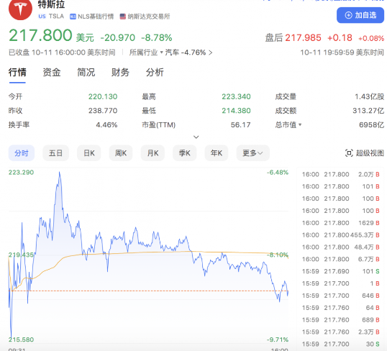Open the 超级视图 super view icon
Image resolution: width=387 pixels, height=351 pixels.
(x=348, y=153)
